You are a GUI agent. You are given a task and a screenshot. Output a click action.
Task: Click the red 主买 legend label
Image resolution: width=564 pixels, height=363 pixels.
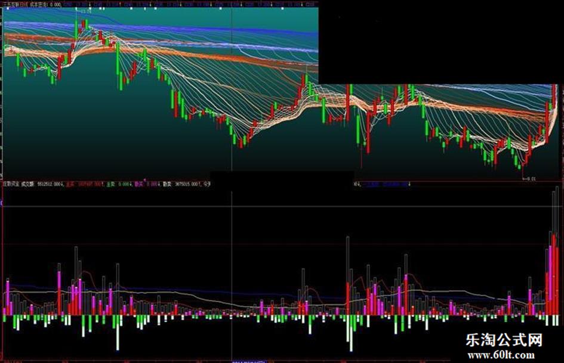coord(70,184)
